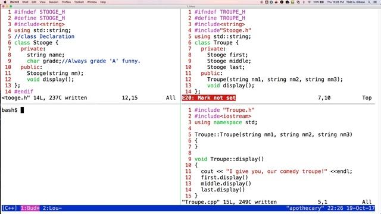Image resolution: width=381 pixels, height=214 pixels.
Task: Click '<tooge.h" 14L, 237C written' status
Action: [x=44, y=97]
